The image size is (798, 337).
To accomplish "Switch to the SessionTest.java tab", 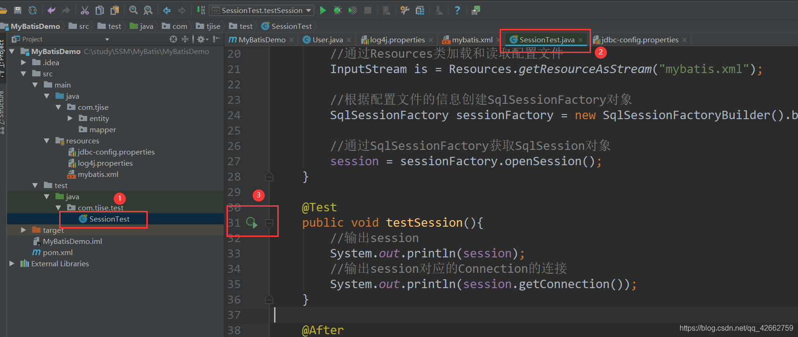I will [547, 40].
